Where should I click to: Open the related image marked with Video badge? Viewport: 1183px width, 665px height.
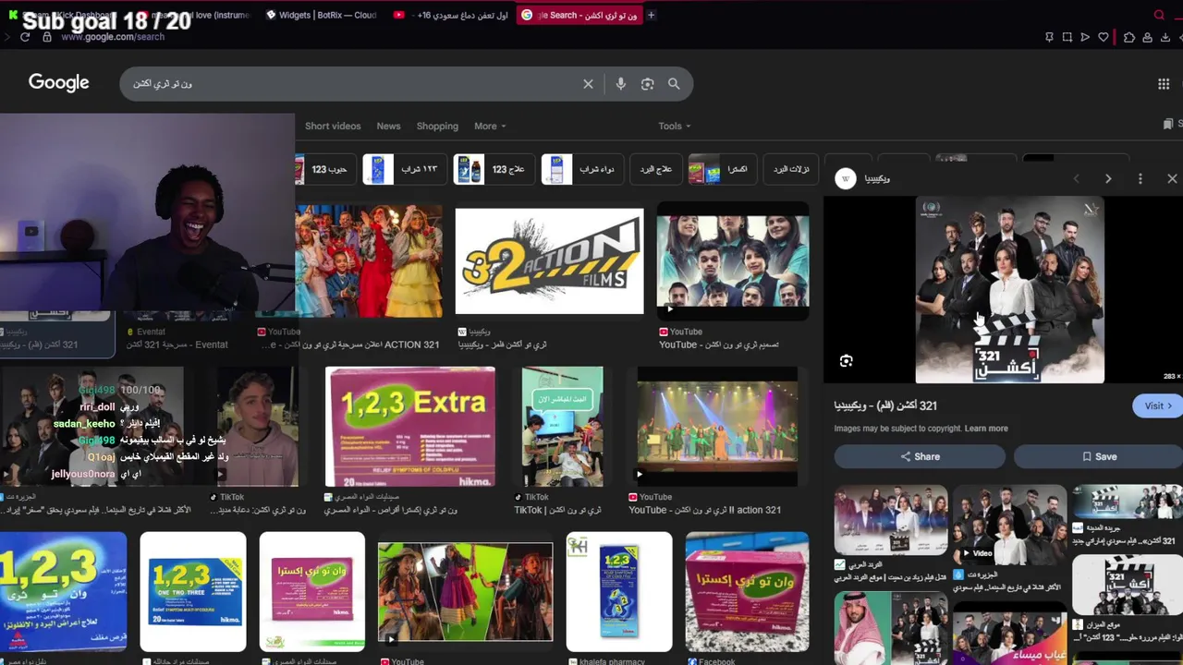coord(1009,524)
